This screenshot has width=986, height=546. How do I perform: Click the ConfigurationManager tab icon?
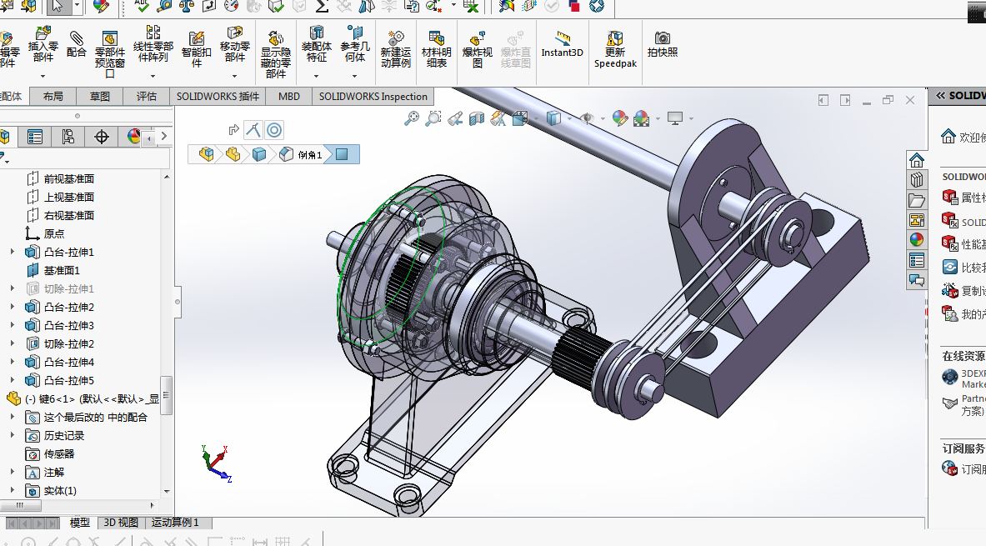coord(68,137)
